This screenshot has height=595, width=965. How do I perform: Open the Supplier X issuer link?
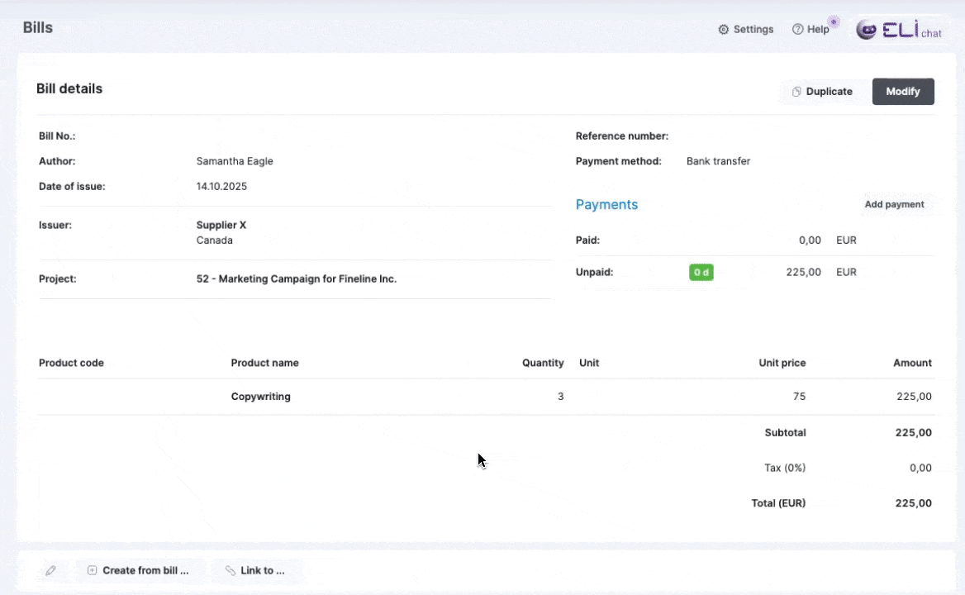tap(221, 225)
